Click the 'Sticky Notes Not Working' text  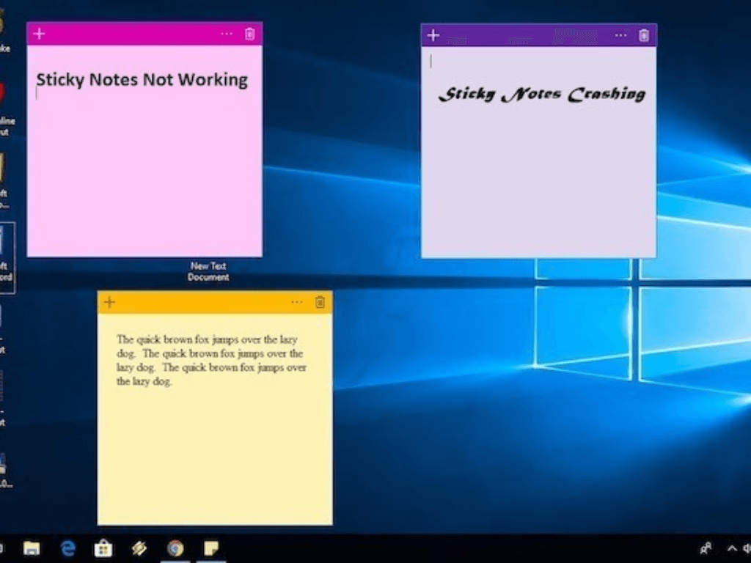click(142, 80)
